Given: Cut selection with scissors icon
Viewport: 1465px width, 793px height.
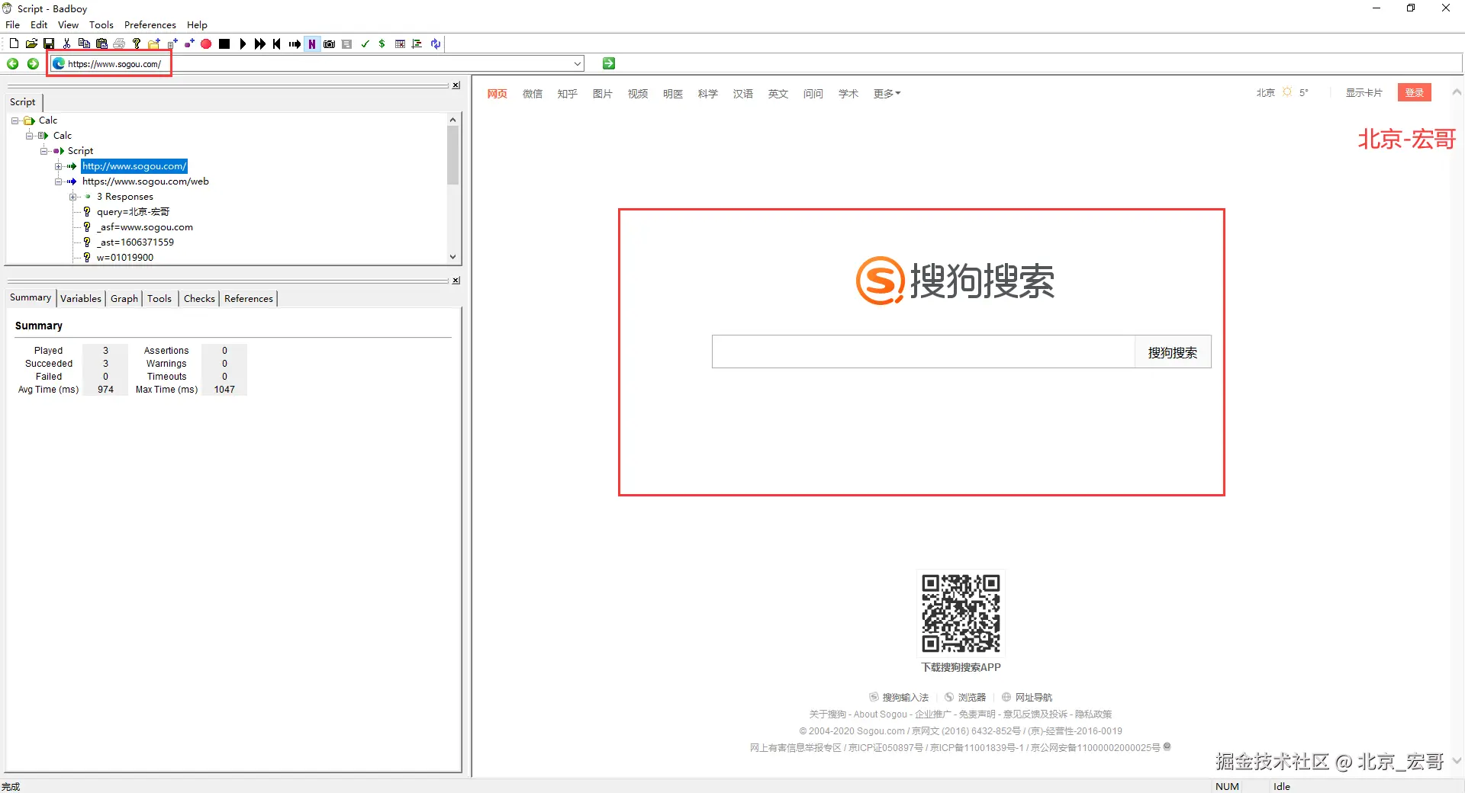Looking at the screenshot, I should point(66,44).
